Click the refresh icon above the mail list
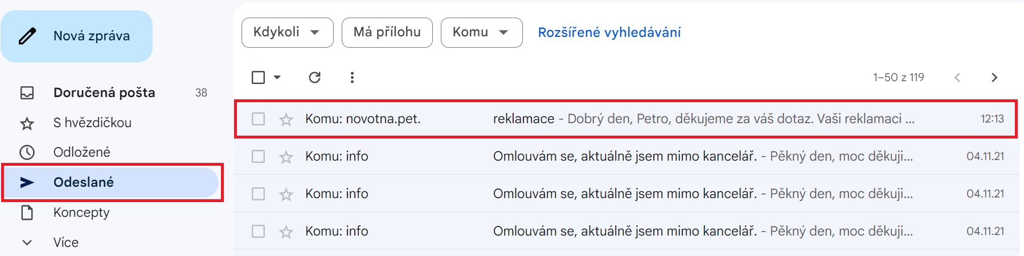1024x256 pixels. click(x=314, y=77)
